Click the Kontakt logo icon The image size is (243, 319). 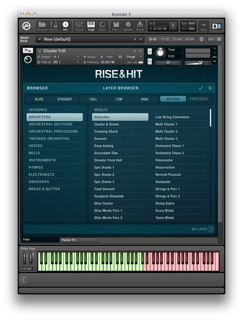[26, 26]
